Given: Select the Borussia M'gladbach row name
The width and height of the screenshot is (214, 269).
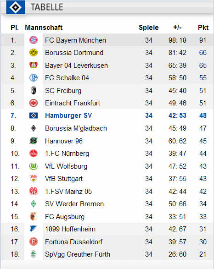Looking at the screenshot, I should (76, 128).
